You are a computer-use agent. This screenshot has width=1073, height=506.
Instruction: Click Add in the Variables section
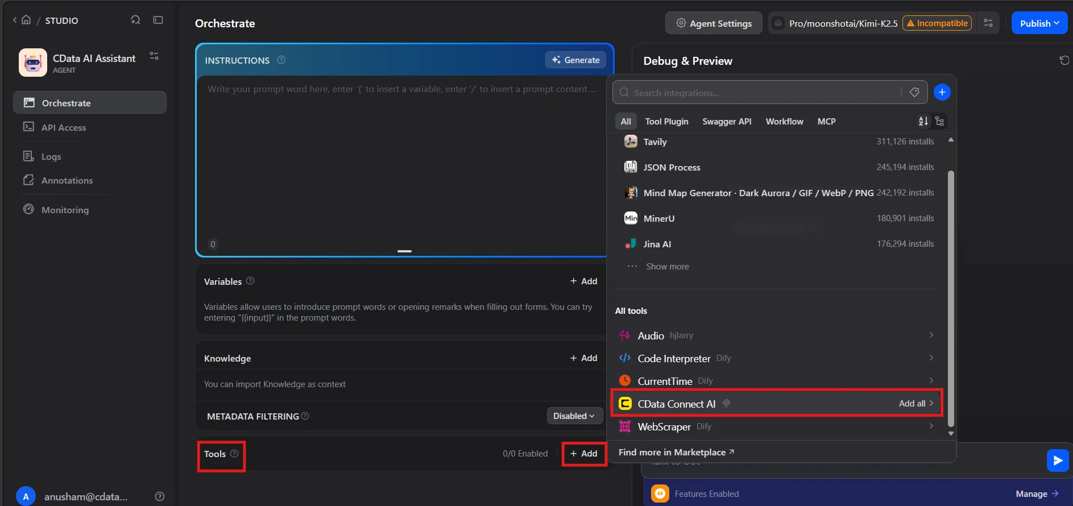point(583,281)
